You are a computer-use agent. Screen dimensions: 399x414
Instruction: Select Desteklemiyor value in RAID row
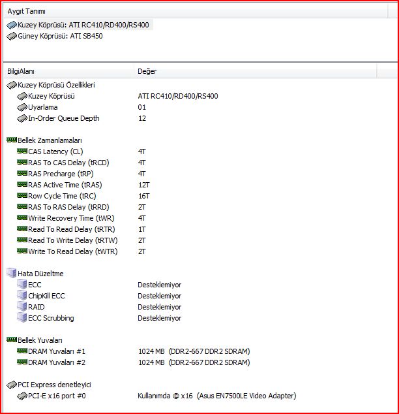160,307
